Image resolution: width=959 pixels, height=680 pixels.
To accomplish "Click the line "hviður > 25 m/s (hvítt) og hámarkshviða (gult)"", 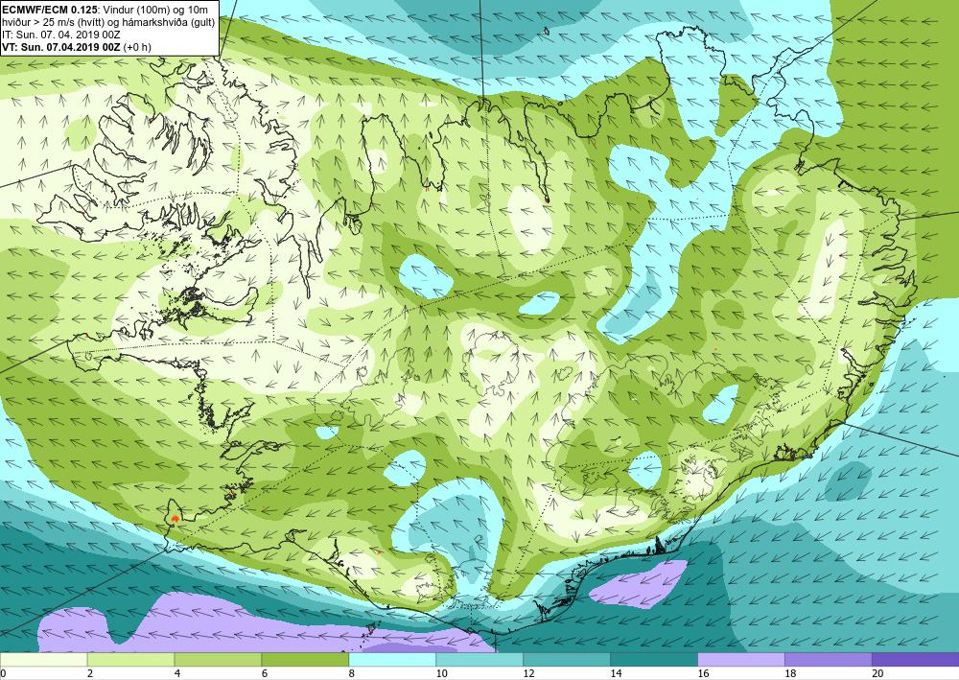I will click(108, 23).
